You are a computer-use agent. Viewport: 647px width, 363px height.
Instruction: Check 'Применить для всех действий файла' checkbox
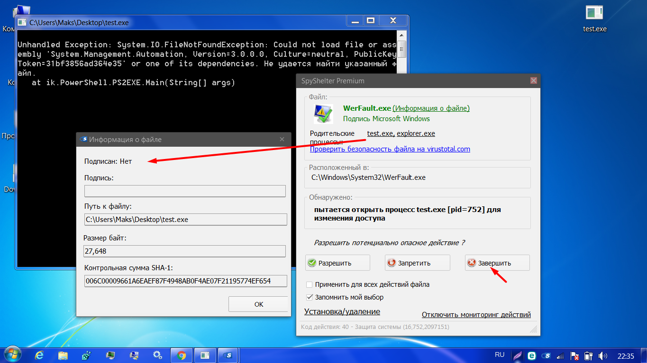(x=310, y=285)
